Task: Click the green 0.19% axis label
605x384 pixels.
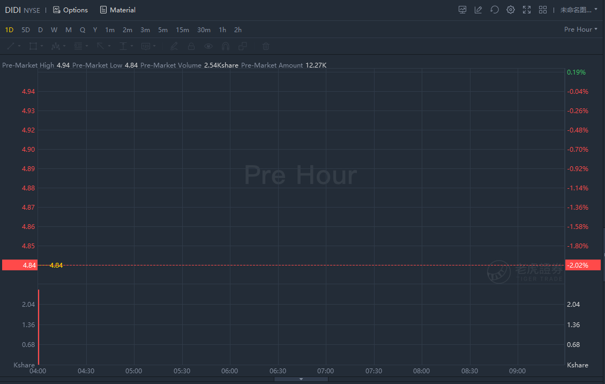Action: pyautogui.click(x=576, y=72)
